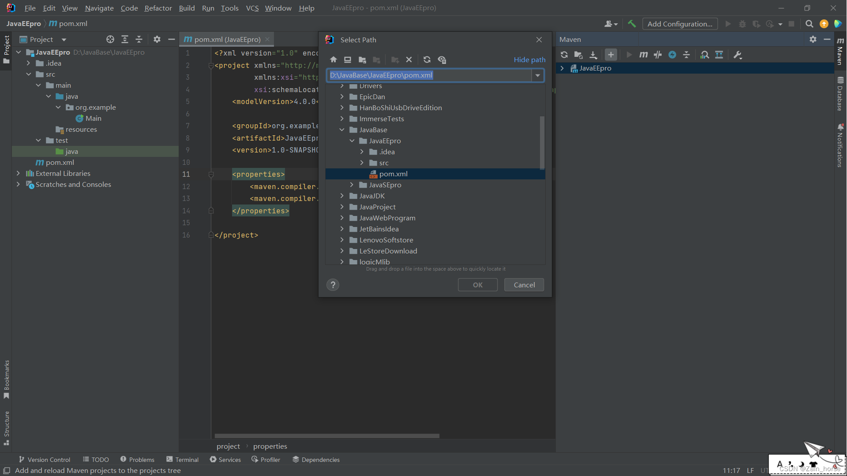
Task: Click the orange IDE update icon
Action: 824,24
